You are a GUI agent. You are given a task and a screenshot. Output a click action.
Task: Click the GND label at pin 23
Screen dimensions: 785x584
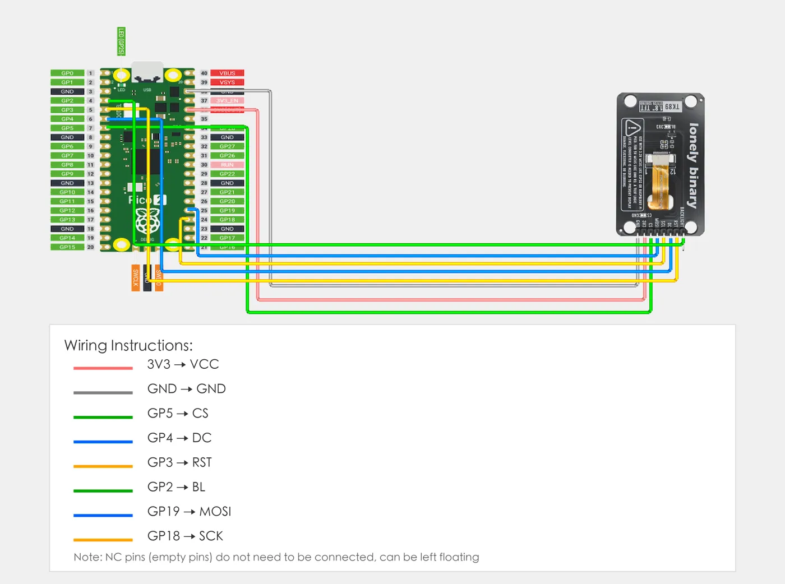(227, 229)
